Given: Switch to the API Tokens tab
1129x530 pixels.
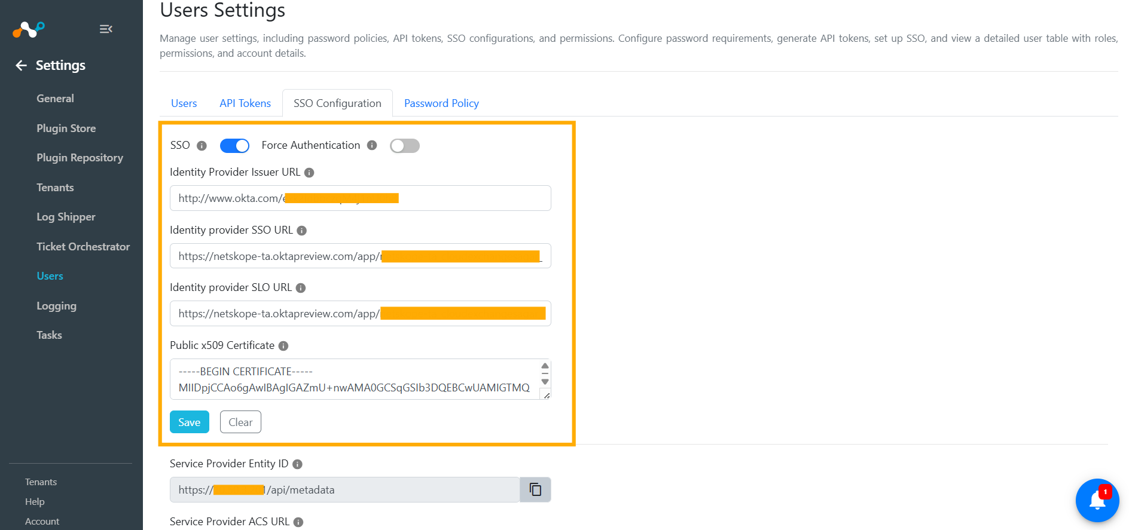Looking at the screenshot, I should (245, 103).
